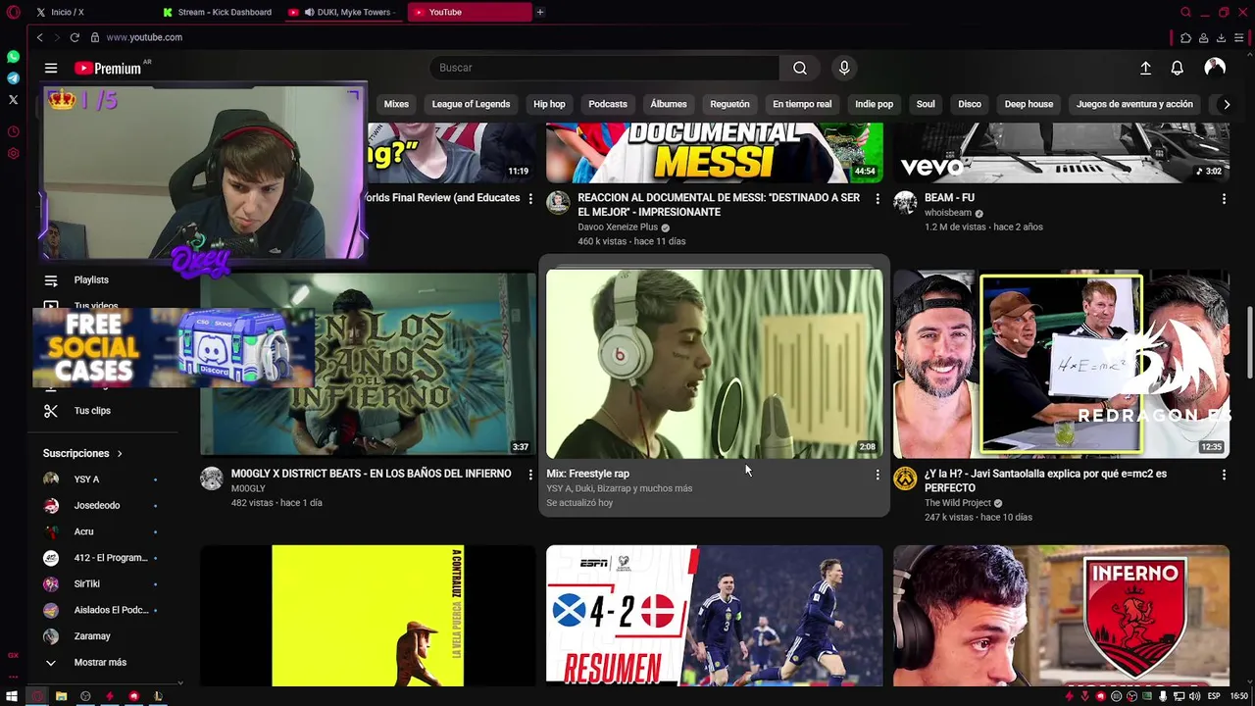Play the Mix: Freestyle rap thumbnail
Image resolution: width=1255 pixels, height=706 pixels.
715,364
